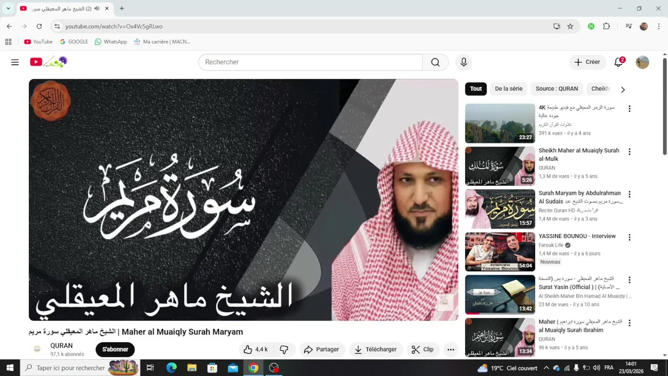Open options for Surah al-Mulk video

629,151
